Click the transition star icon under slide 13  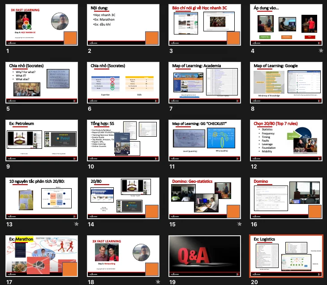(76, 224)
